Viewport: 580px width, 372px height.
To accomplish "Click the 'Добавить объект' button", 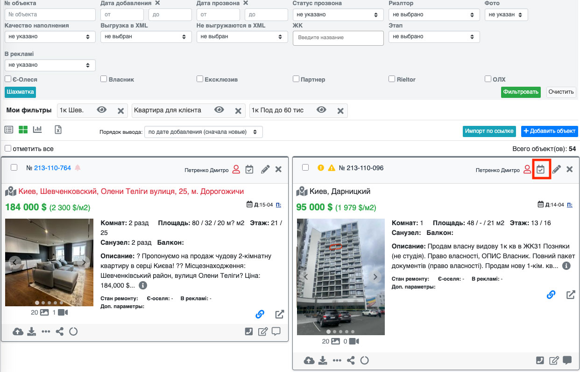I will click(x=549, y=131).
